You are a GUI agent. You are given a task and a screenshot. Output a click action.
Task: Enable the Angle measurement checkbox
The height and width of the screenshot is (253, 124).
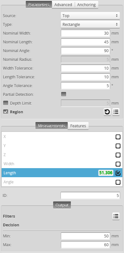(x=118, y=182)
